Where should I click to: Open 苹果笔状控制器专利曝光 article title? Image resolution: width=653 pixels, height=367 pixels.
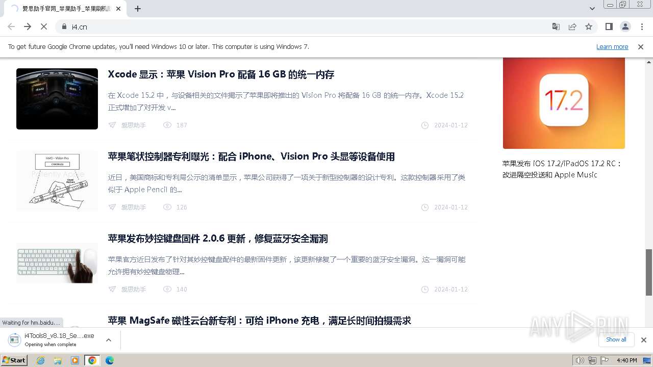pyautogui.click(x=251, y=156)
